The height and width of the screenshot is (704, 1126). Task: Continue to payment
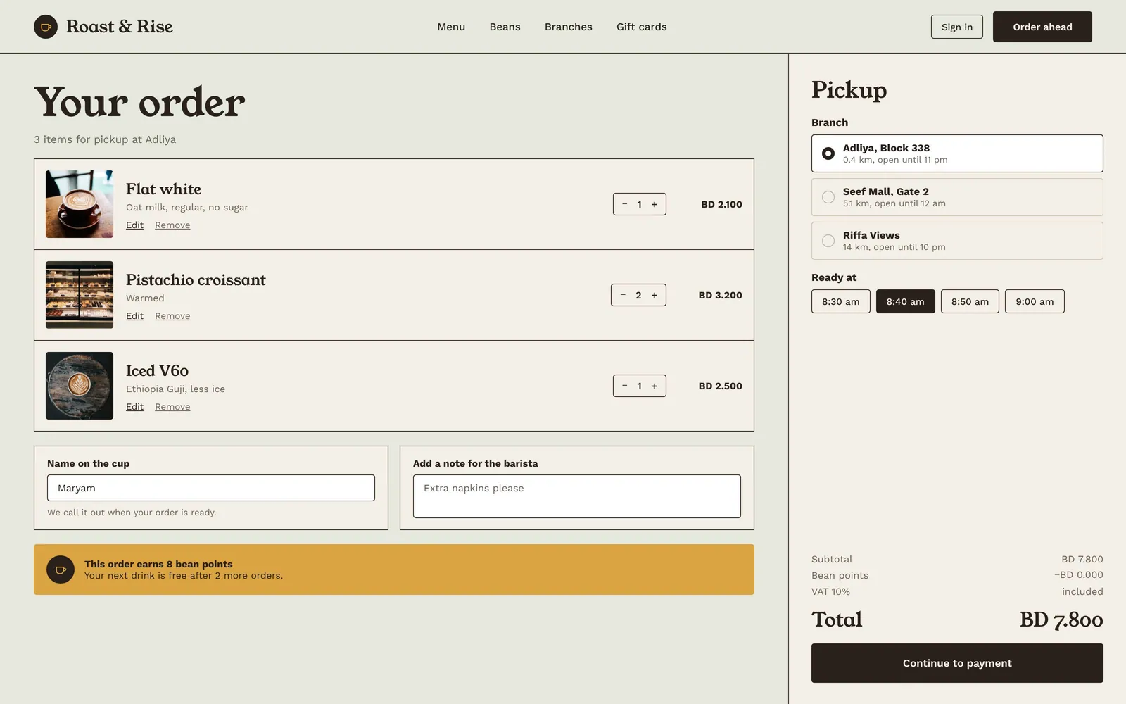pos(957,663)
